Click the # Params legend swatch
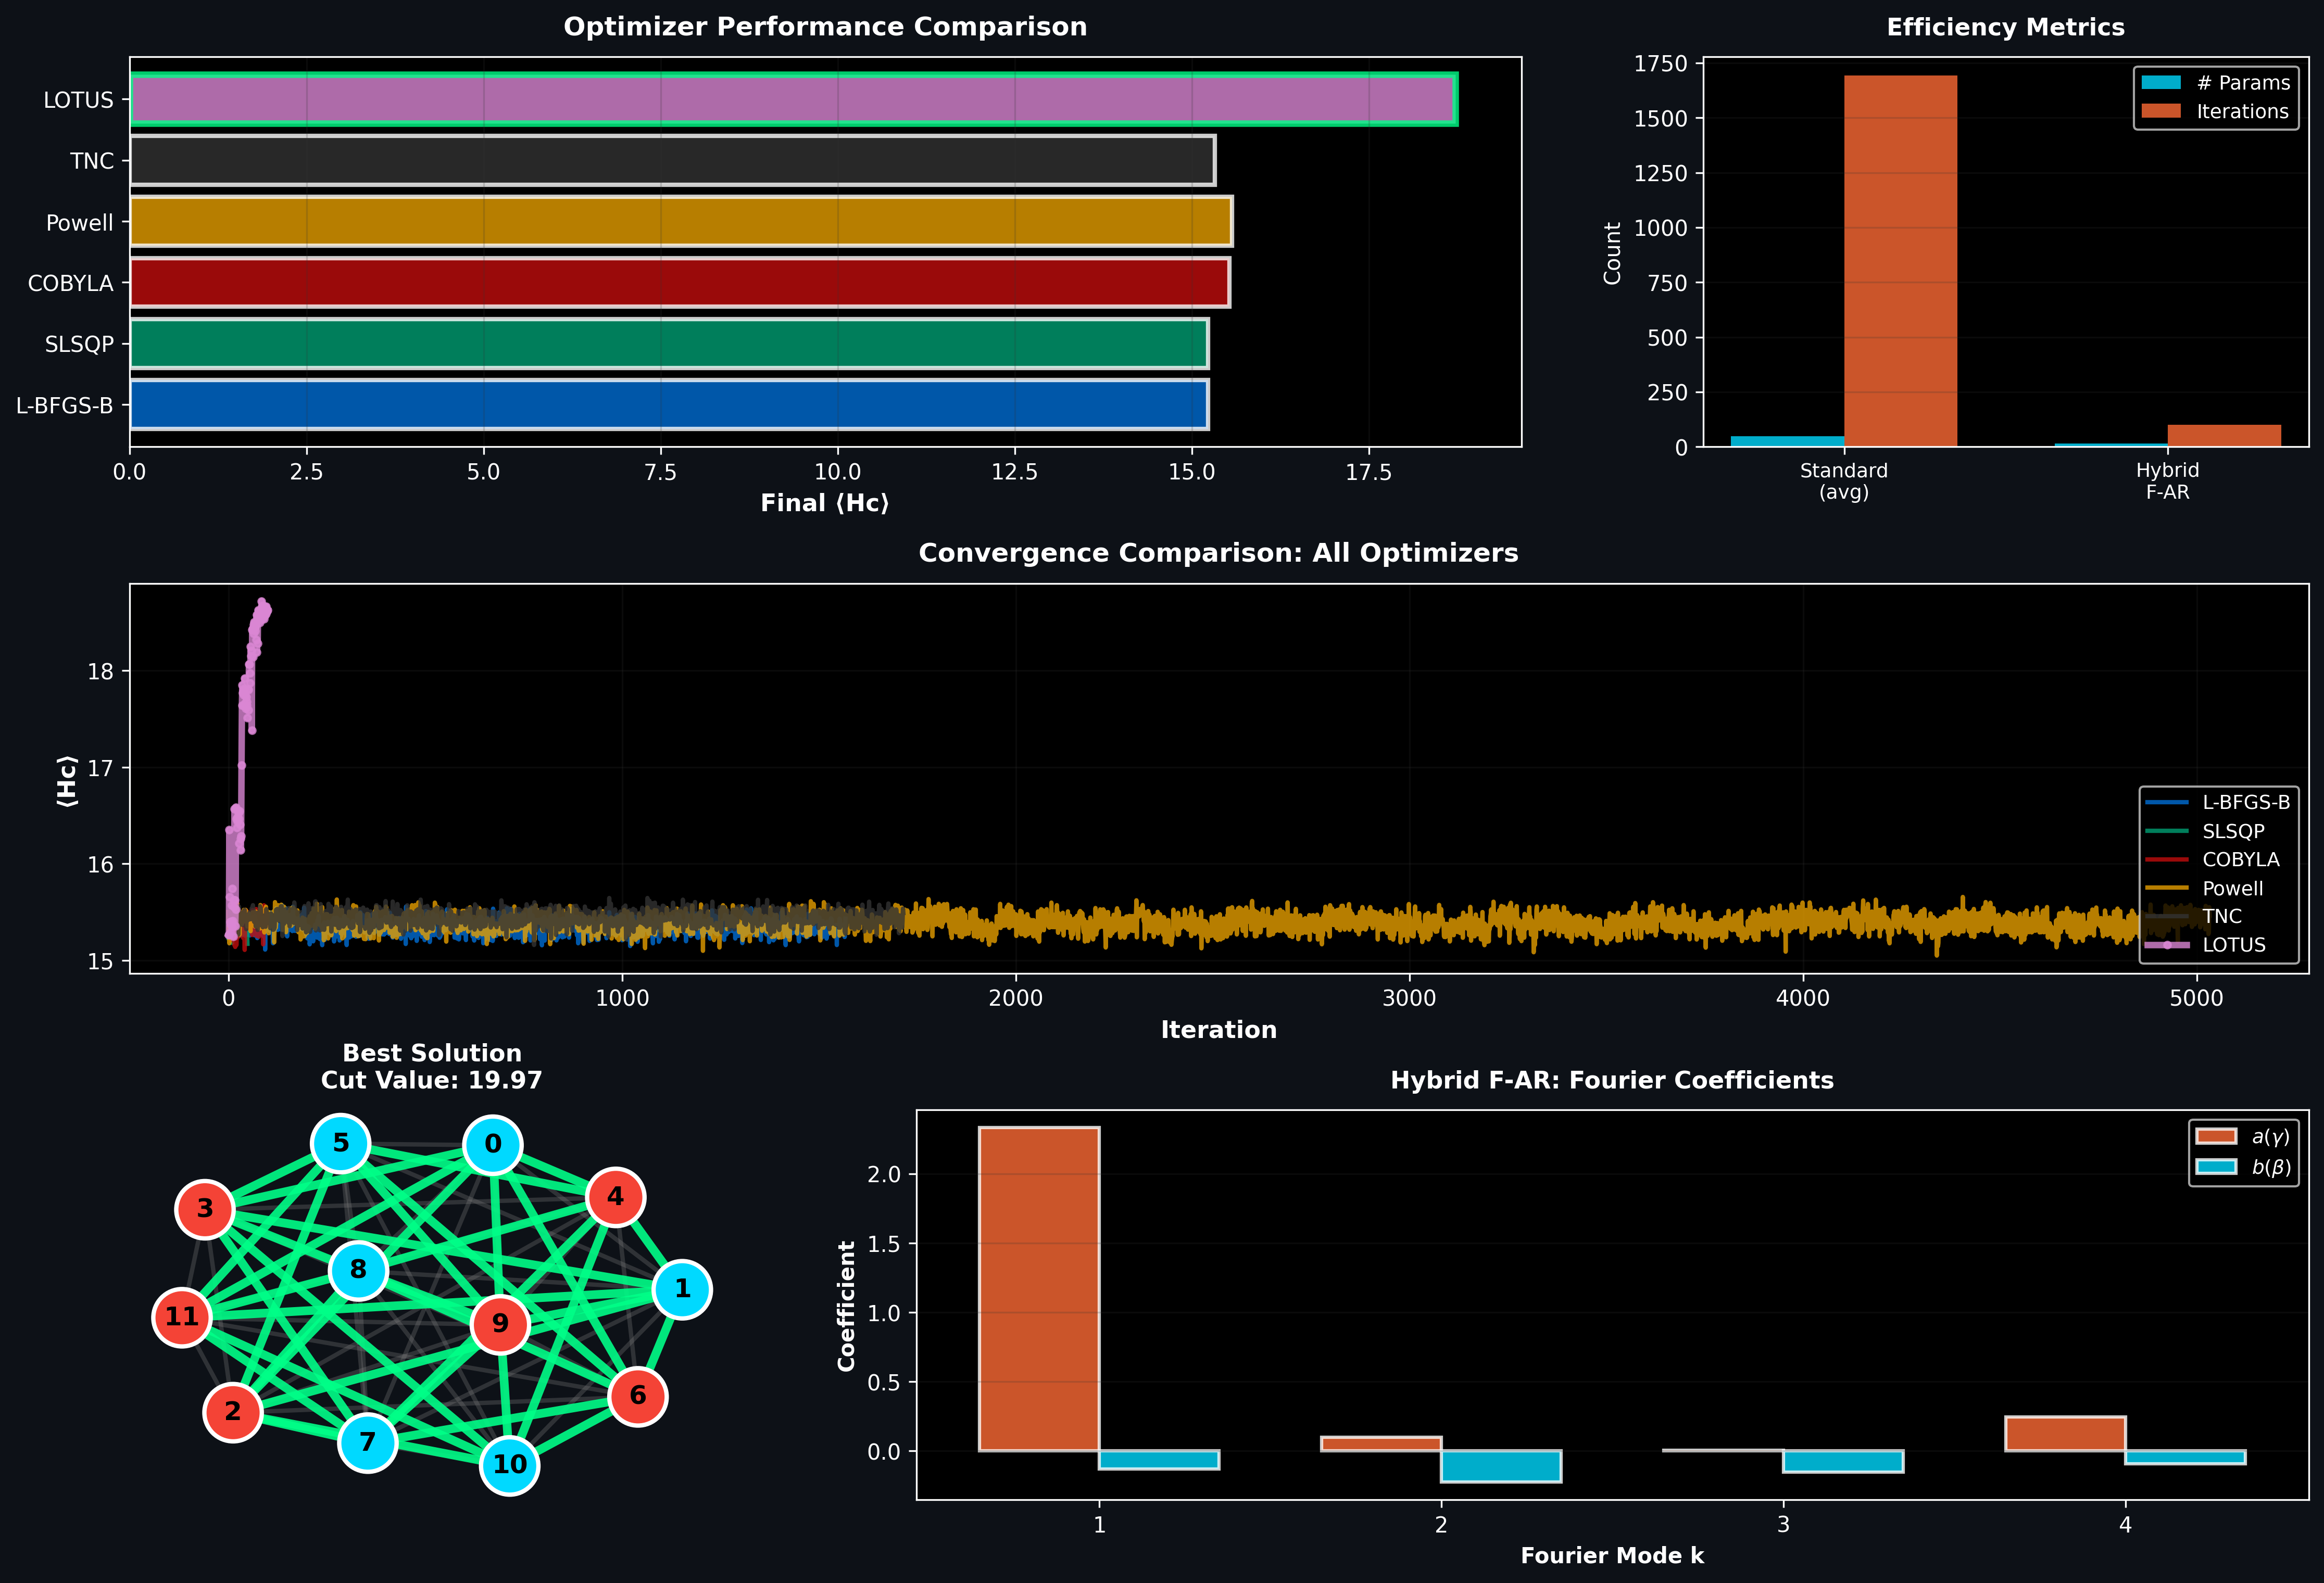Screen dimensions: 2324x1583 2161,83
